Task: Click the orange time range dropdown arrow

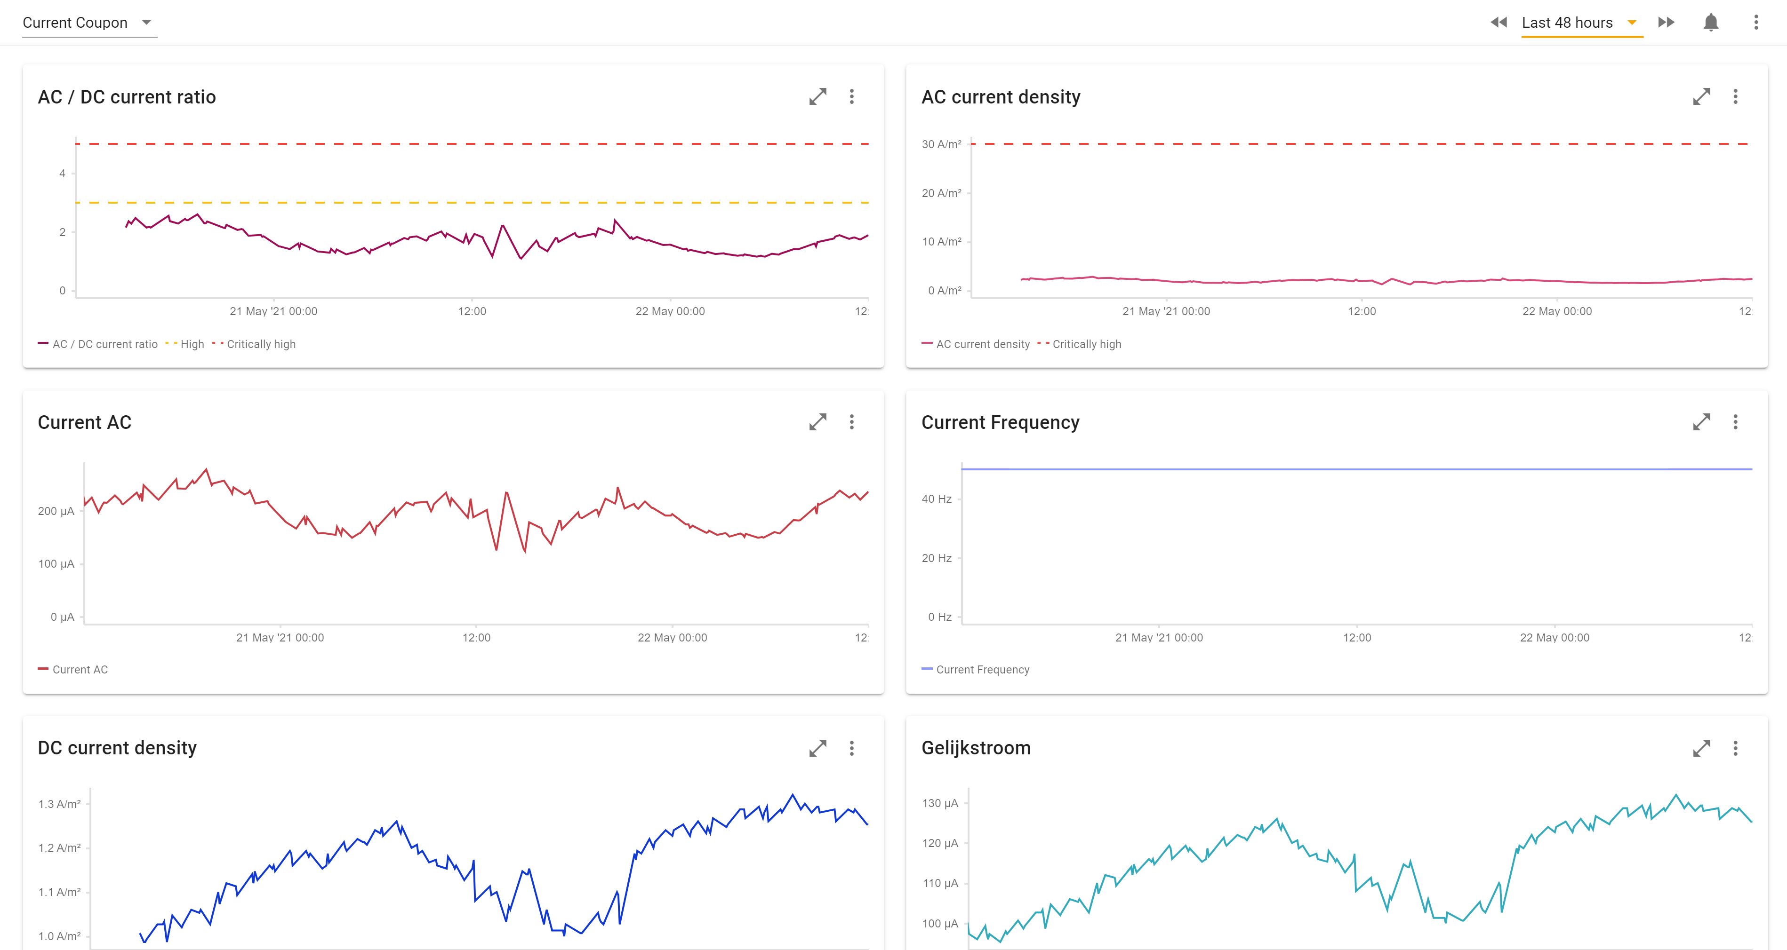Action: click(x=1632, y=23)
